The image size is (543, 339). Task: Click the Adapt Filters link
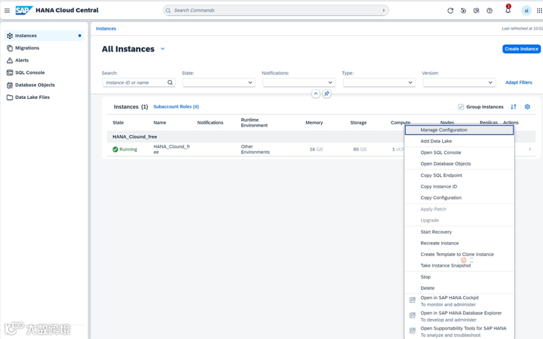[x=518, y=82]
